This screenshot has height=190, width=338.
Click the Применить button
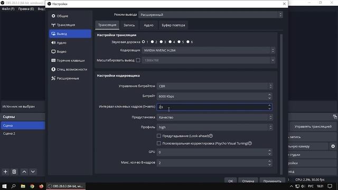coord(273,181)
